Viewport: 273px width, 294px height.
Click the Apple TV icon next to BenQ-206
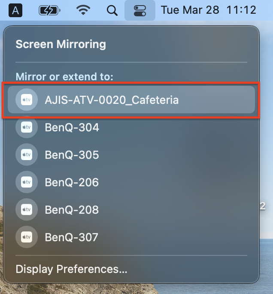tap(26, 182)
